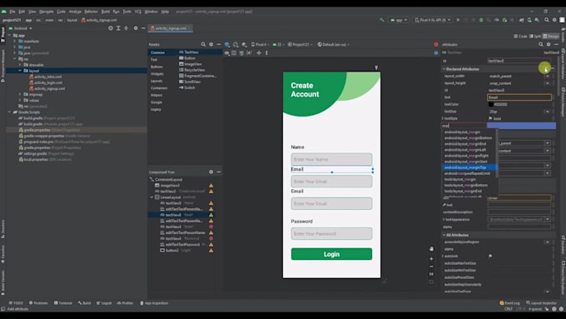Click the Select Opened File target icon
The width and height of the screenshot is (566, 319).
point(111,28)
